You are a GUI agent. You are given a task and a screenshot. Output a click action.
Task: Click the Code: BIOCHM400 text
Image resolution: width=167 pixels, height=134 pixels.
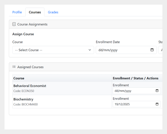pyautogui.click(x=26, y=104)
